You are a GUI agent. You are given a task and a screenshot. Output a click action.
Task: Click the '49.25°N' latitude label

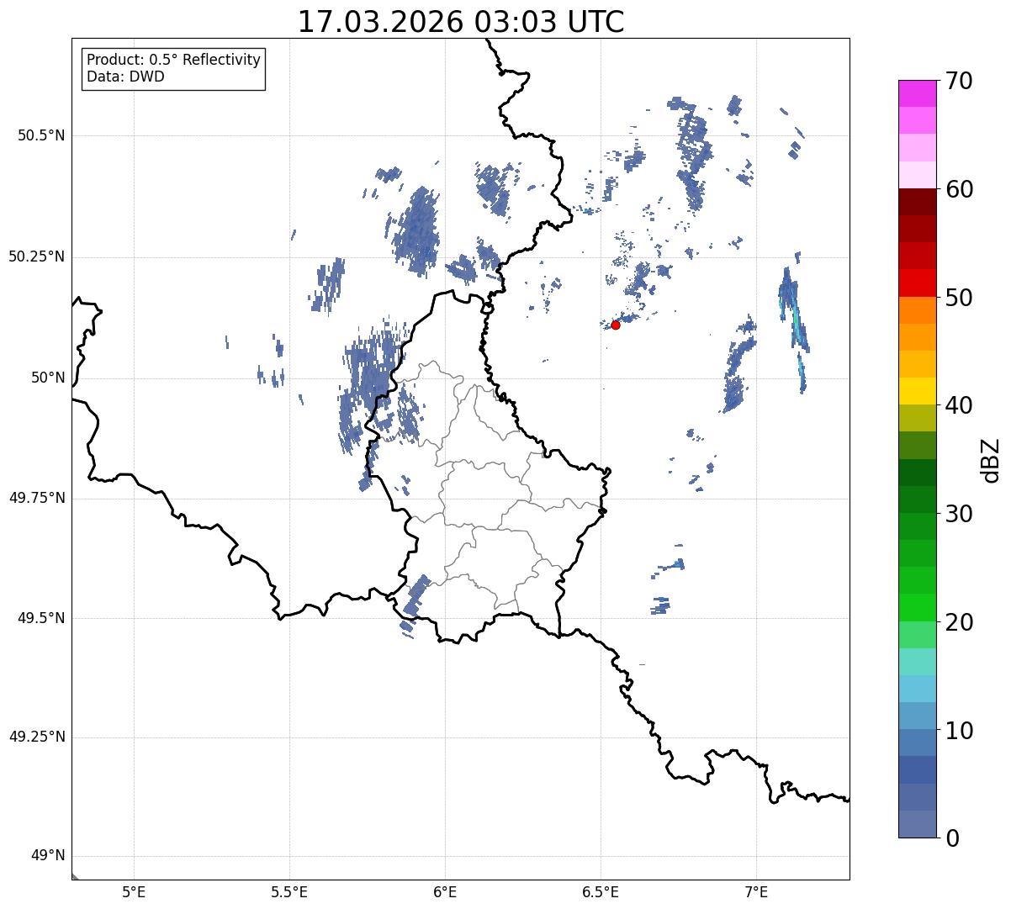(x=37, y=737)
